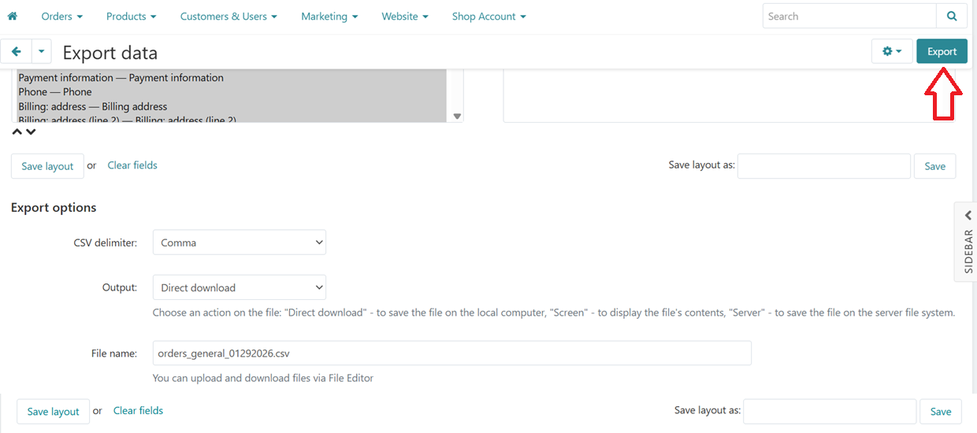This screenshot has height=433, width=977.
Task: Open the Orders menu
Action: point(61,16)
